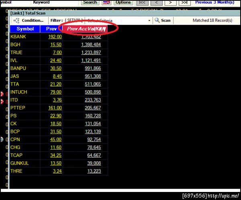This screenshot has width=241, height=200.
Task: Open the Select Criteria dropdown arrow
Action: [x=149, y=21]
